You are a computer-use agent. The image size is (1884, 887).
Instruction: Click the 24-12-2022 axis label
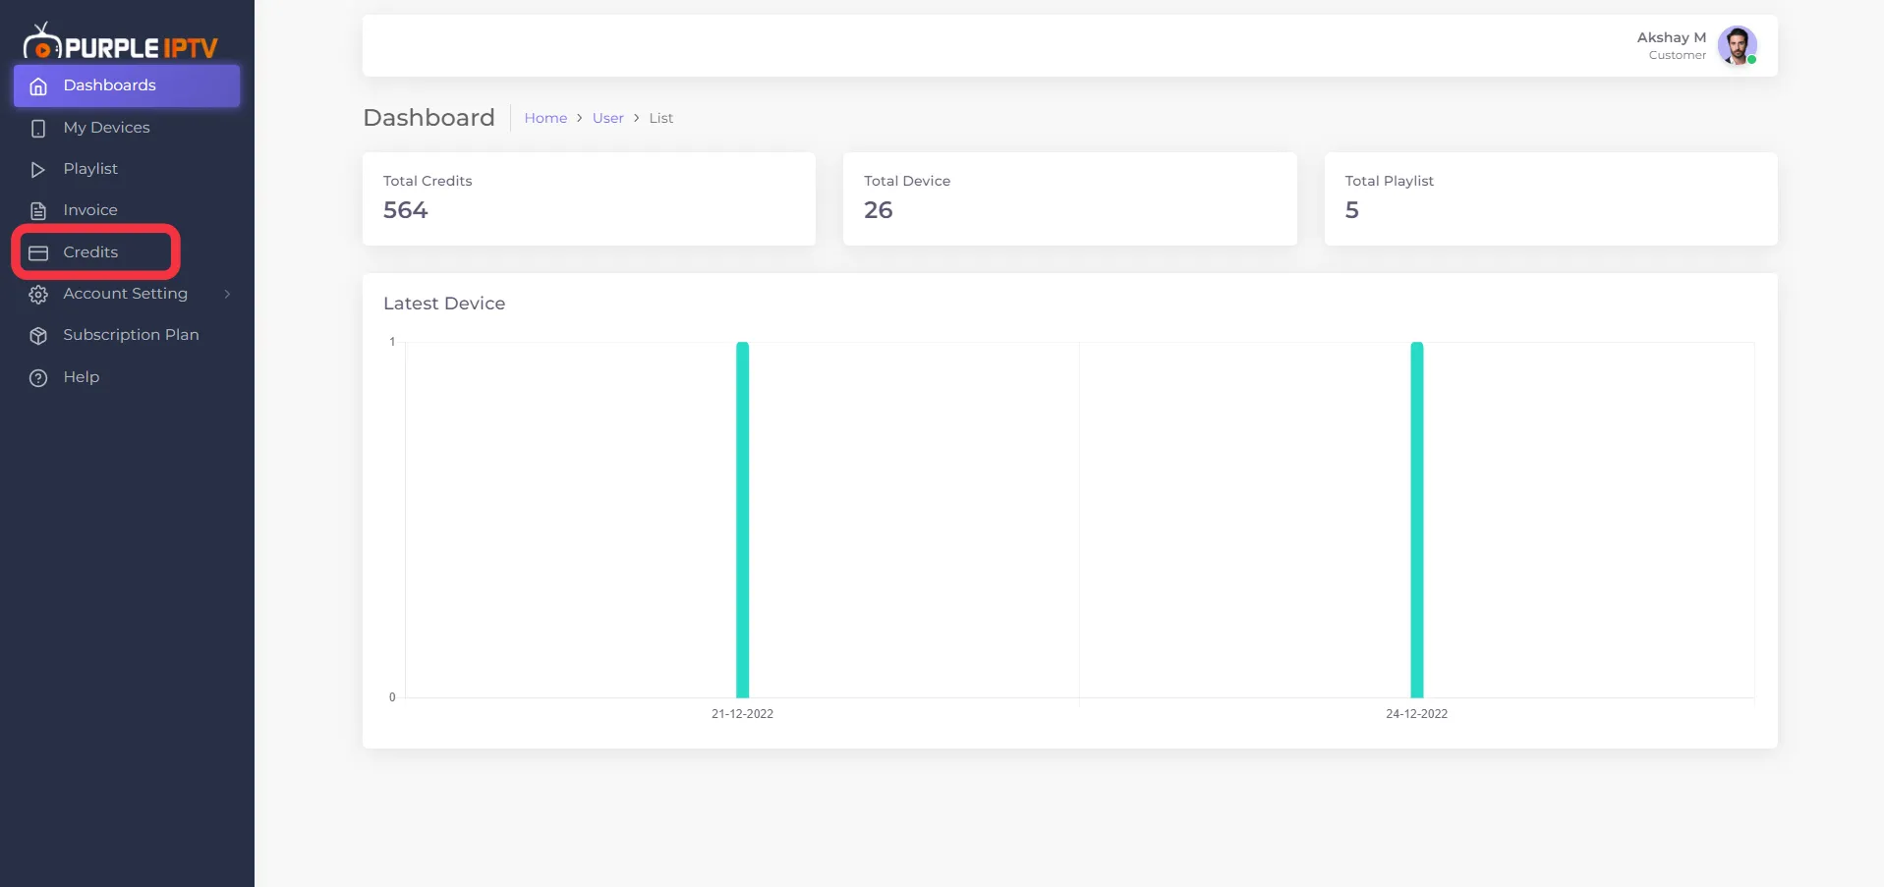[1416, 714]
